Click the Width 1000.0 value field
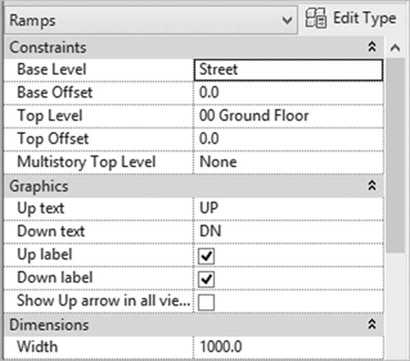Screen dimensions: 410x361 pyautogui.click(x=288, y=347)
